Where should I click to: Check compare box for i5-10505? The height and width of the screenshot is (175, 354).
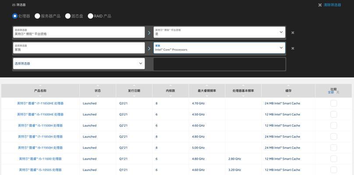point(333,170)
